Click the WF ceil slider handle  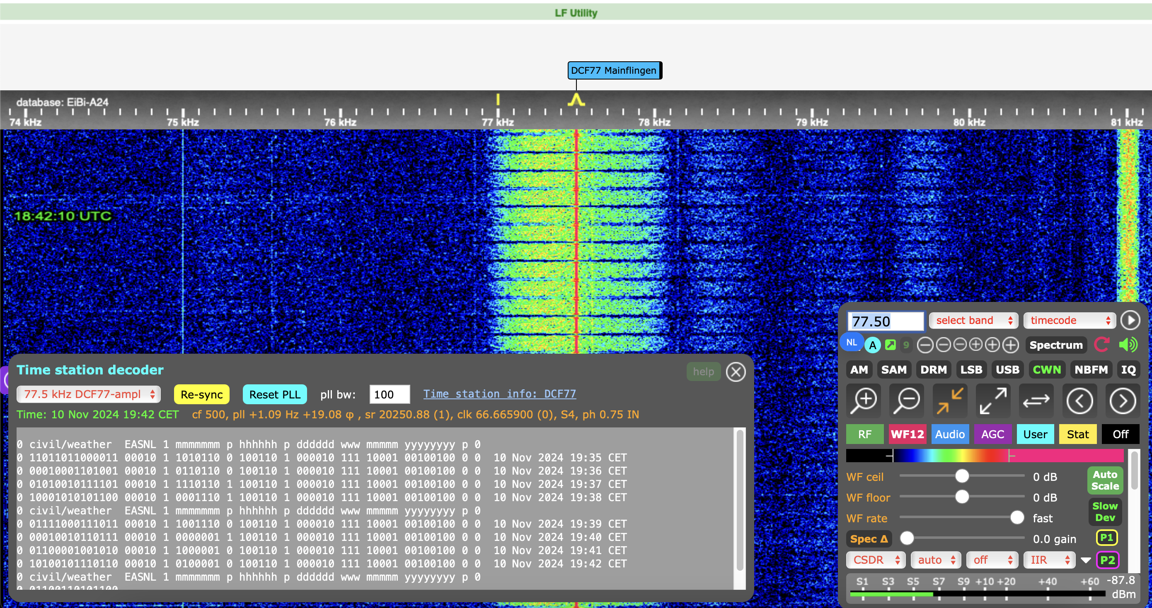(x=961, y=476)
